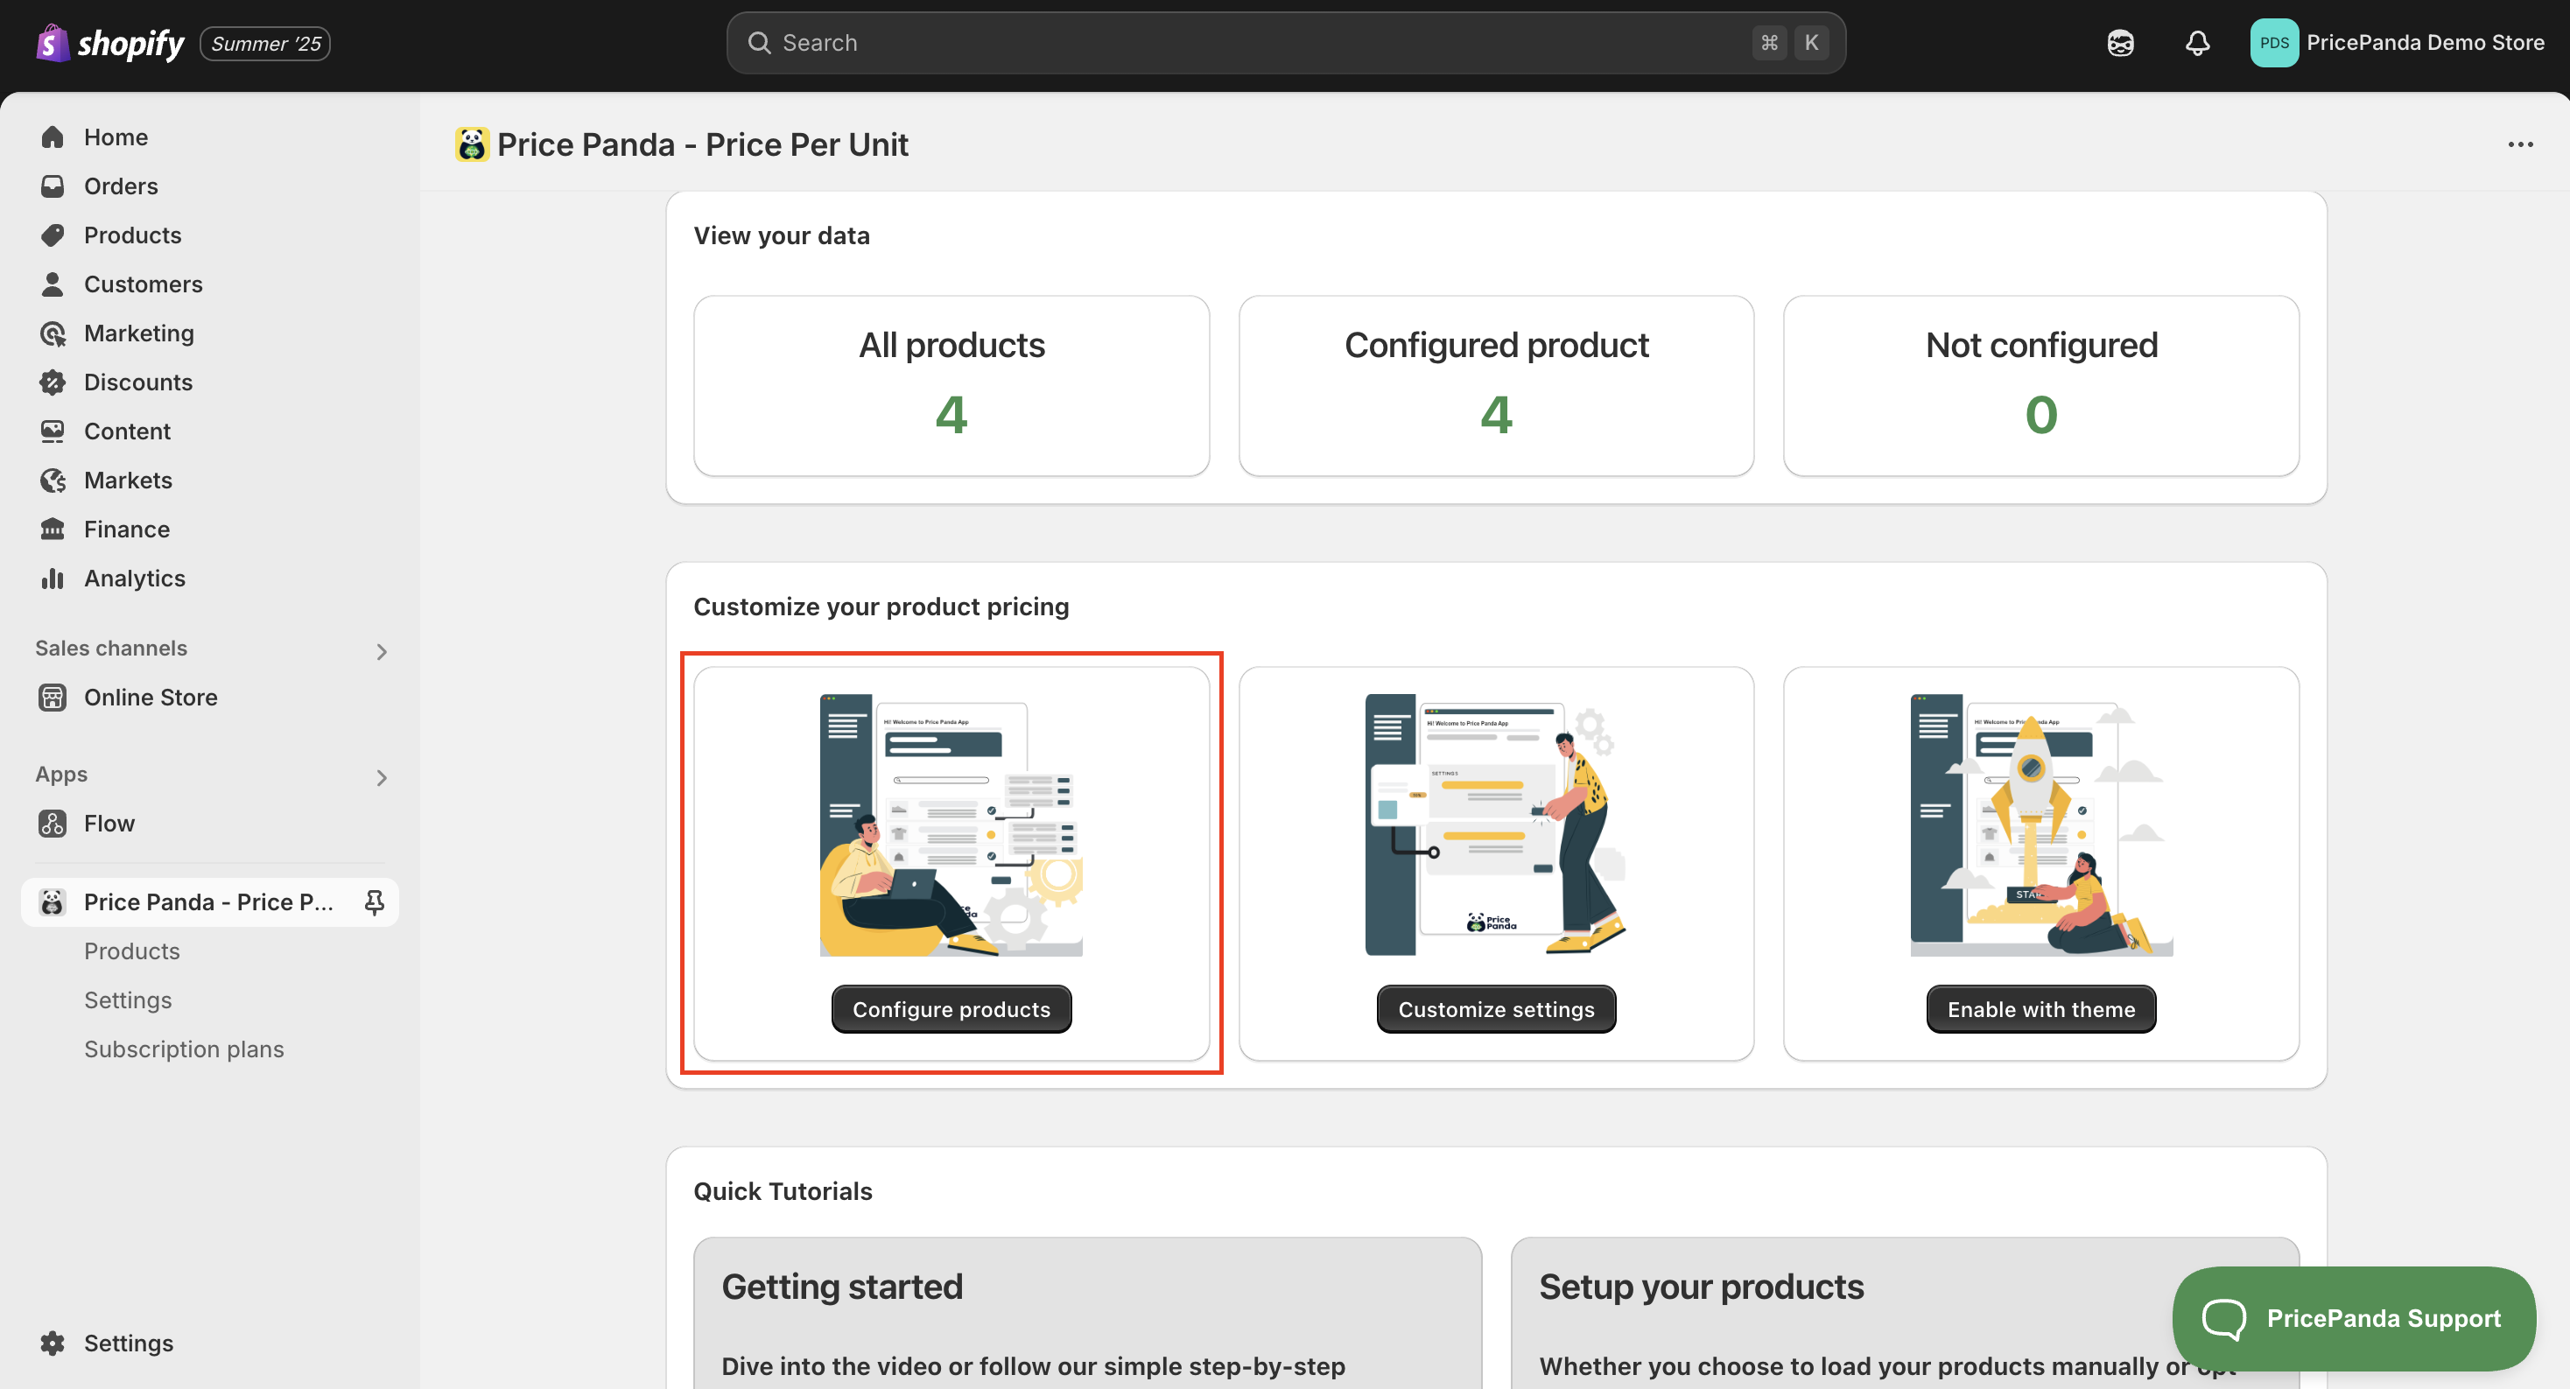The width and height of the screenshot is (2570, 1389).
Task: Open PricePanda Demo Store account menu
Action: [2398, 43]
